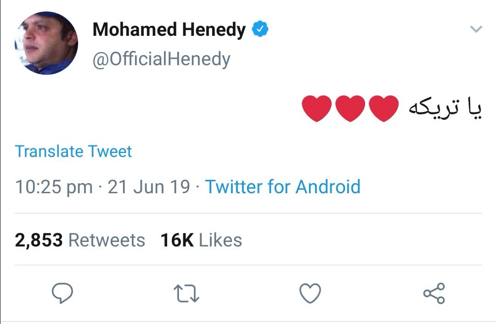Click the rightmost red heart emoji
This screenshot has height=324, width=496.
point(383,109)
